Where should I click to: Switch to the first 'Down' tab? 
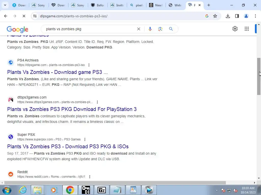[x=19, y=5]
